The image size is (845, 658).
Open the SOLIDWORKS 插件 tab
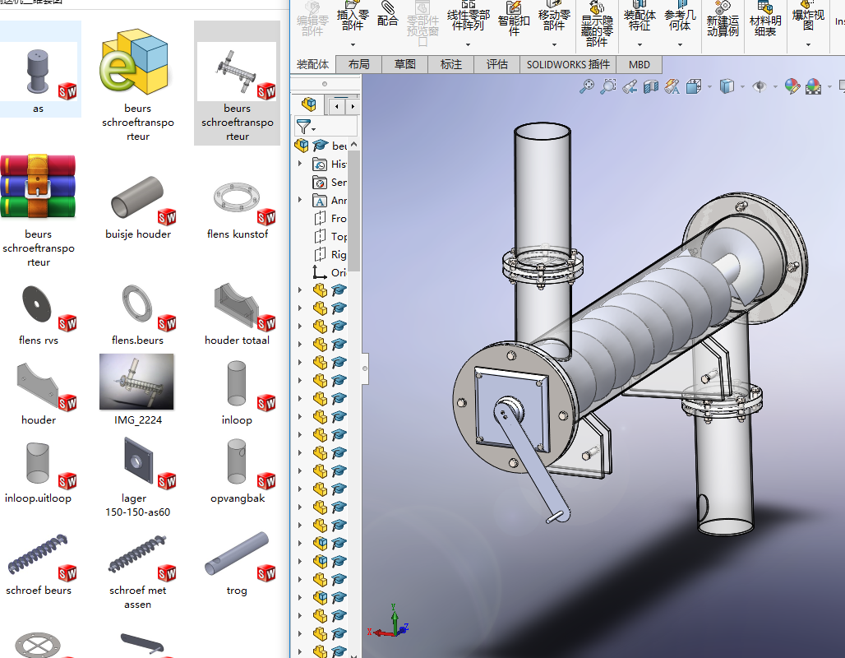568,64
